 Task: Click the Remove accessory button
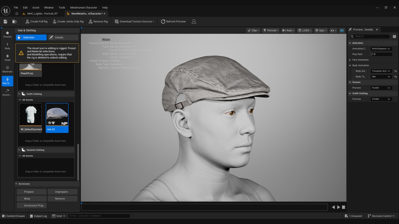pyautogui.click(x=63, y=198)
